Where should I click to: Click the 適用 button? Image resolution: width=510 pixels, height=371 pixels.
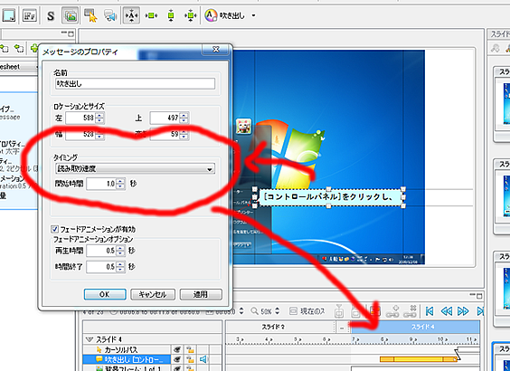(x=201, y=294)
